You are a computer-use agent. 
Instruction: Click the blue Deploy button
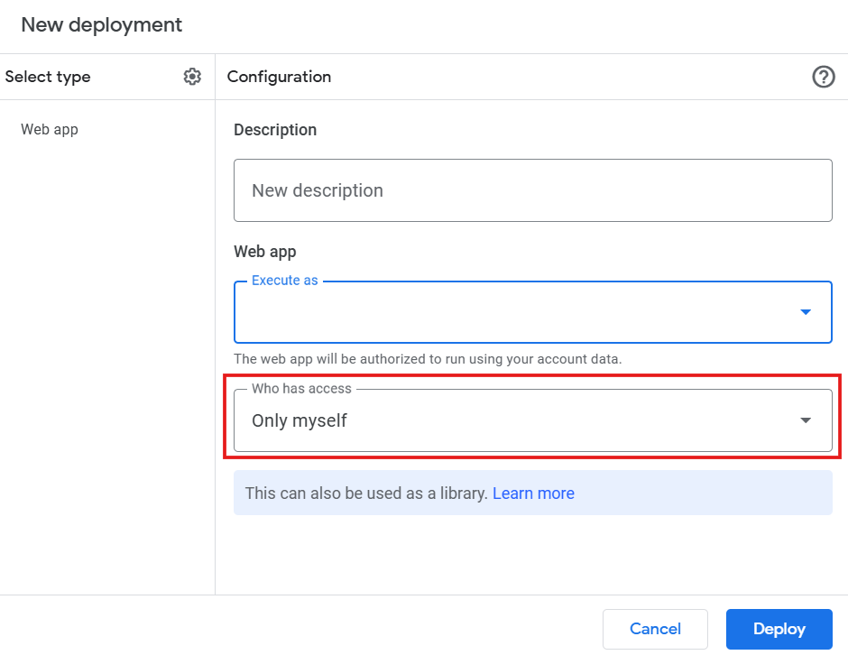point(779,629)
